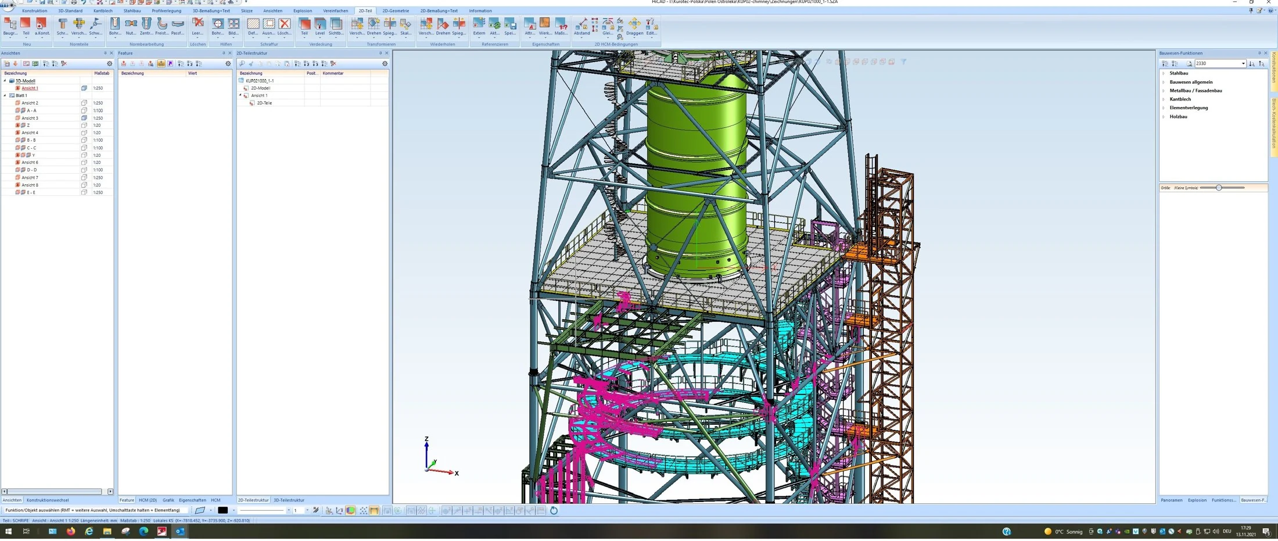Toggle the view-cube icon for Ansicht 1 row

tap(84, 88)
